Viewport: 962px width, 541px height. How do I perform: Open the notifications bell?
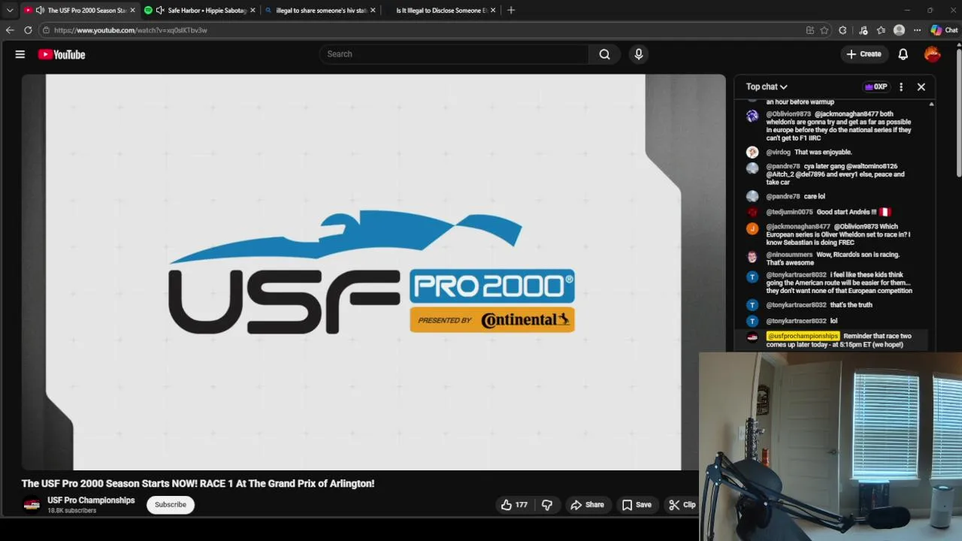point(903,54)
